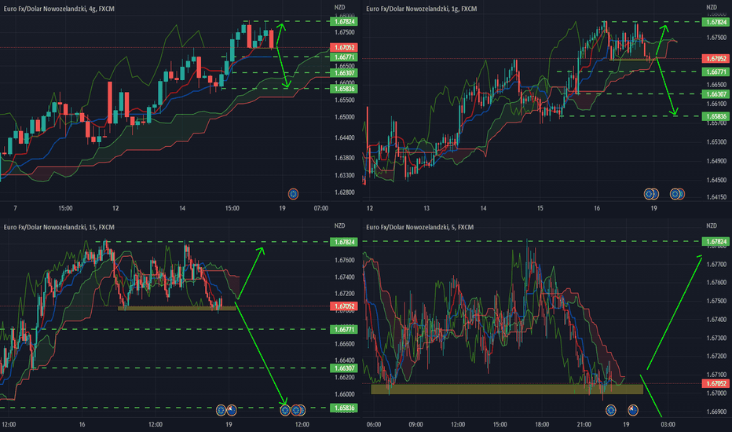The height and width of the screenshot is (432, 732).
Task: Select the 1.66771 level label in 1g chart
Action: tap(716, 72)
